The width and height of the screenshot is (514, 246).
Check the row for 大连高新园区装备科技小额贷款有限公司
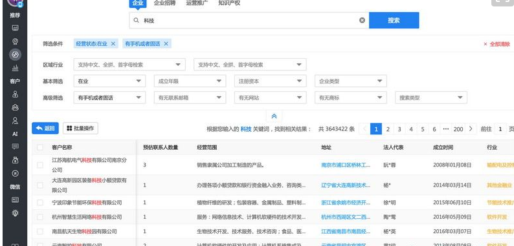40,185
